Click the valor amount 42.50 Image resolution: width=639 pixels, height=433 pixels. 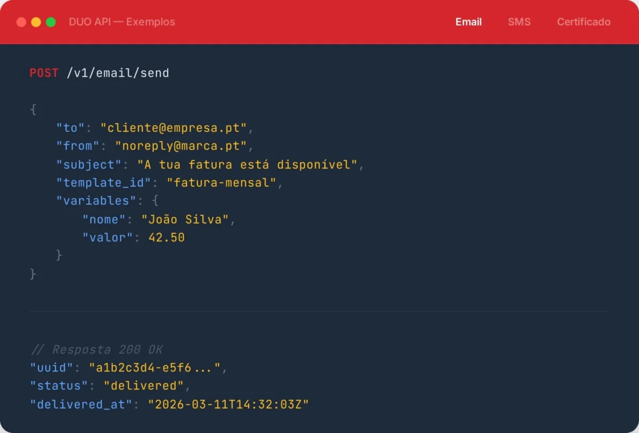(x=167, y=237)
